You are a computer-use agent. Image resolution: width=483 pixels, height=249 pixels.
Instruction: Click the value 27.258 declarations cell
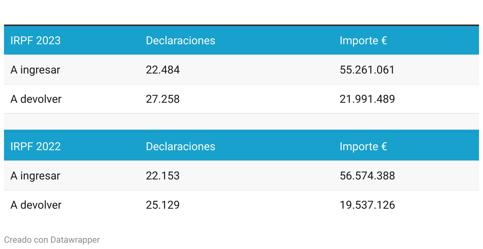pos(163,99)
